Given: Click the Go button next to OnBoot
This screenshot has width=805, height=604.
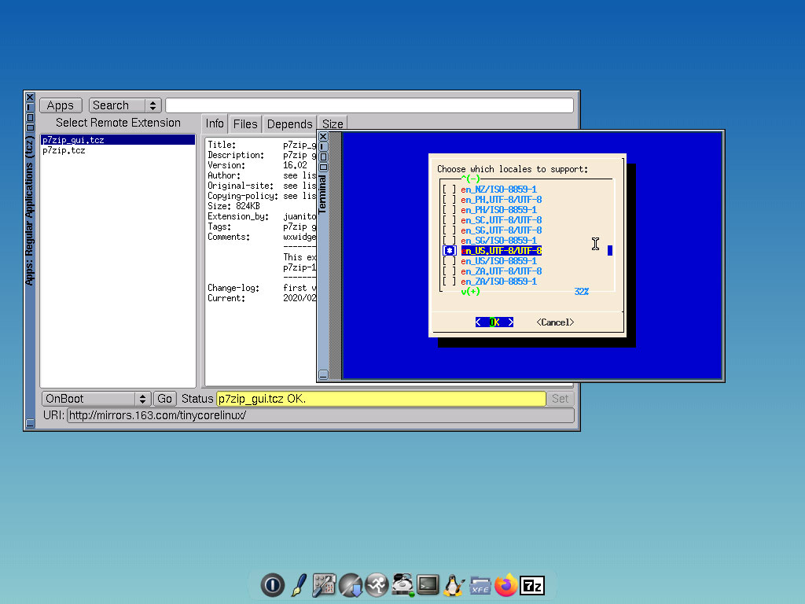Looking at the screenshot, I should click(165, 399).
